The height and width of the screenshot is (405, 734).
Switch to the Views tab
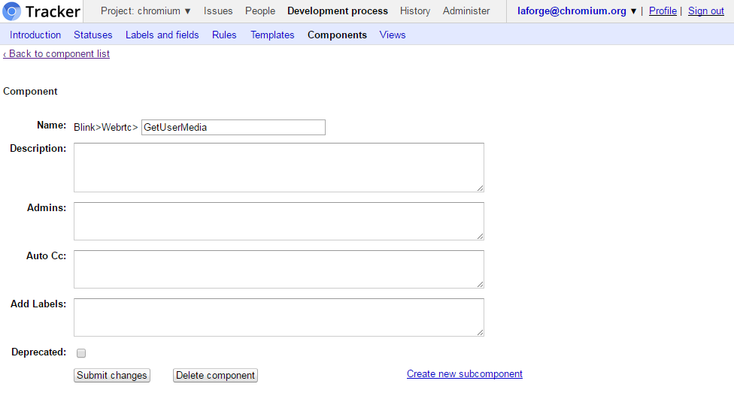coord(393,35)
